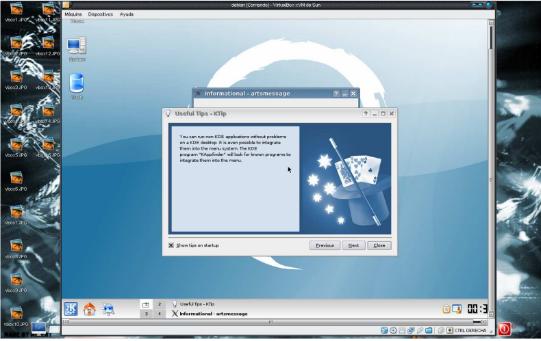Launch Konqueror browser from the panel
The height and width of the screenshot is (341, 541).
click(x=108, y=309)
